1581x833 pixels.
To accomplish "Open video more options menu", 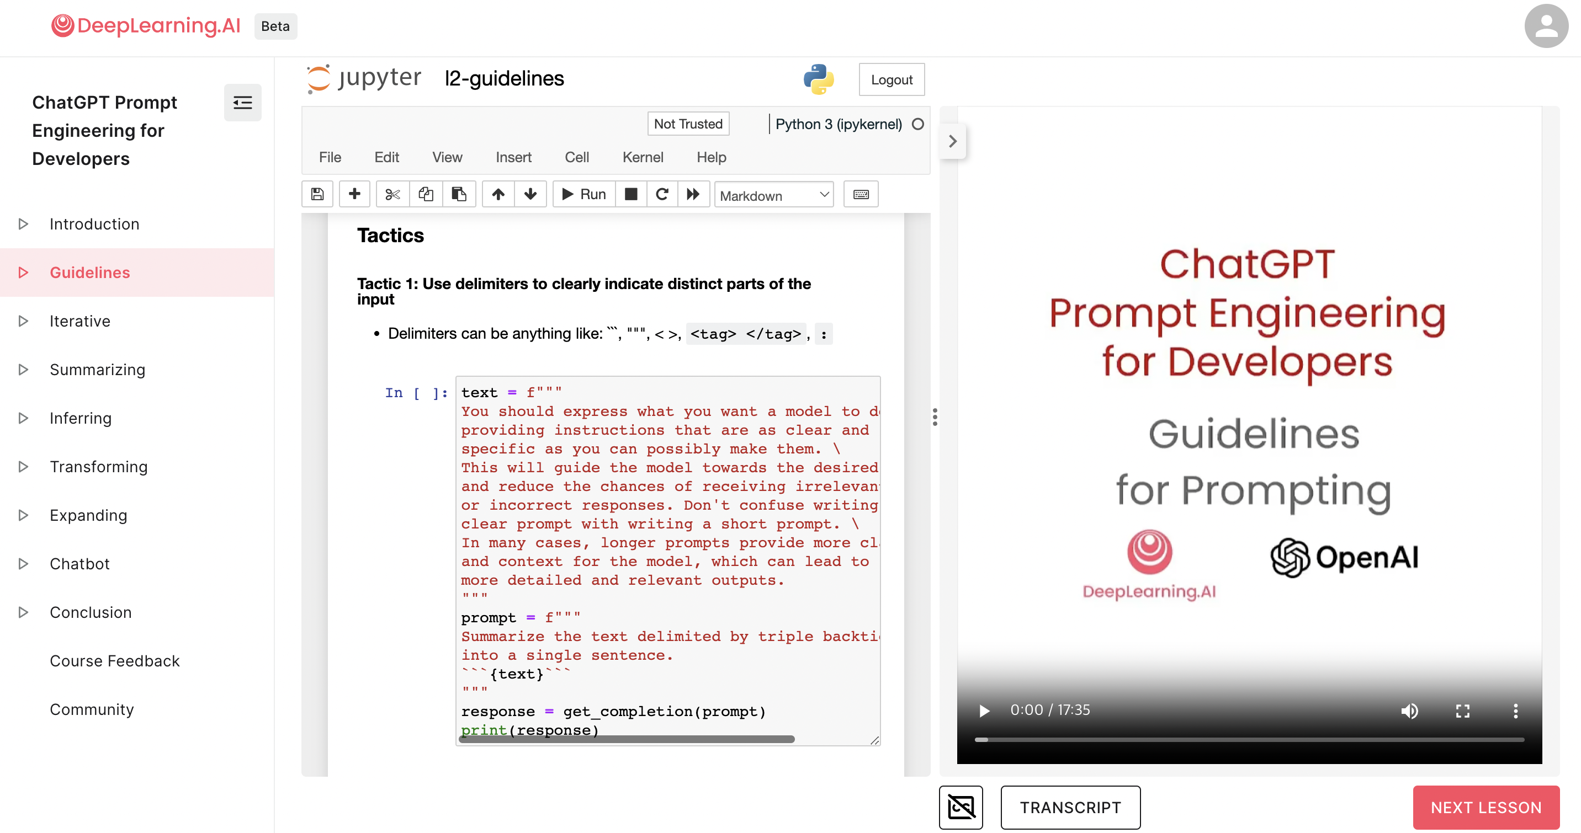I will coord(1515,711).
